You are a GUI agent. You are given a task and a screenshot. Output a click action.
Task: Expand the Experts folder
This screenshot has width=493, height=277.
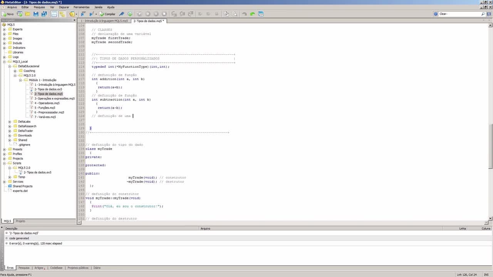coord(4,29)
